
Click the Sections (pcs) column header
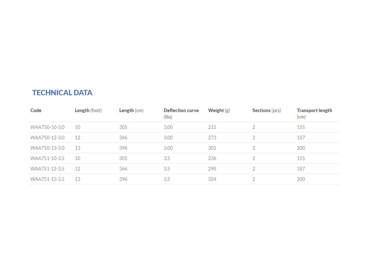(267, 111)
